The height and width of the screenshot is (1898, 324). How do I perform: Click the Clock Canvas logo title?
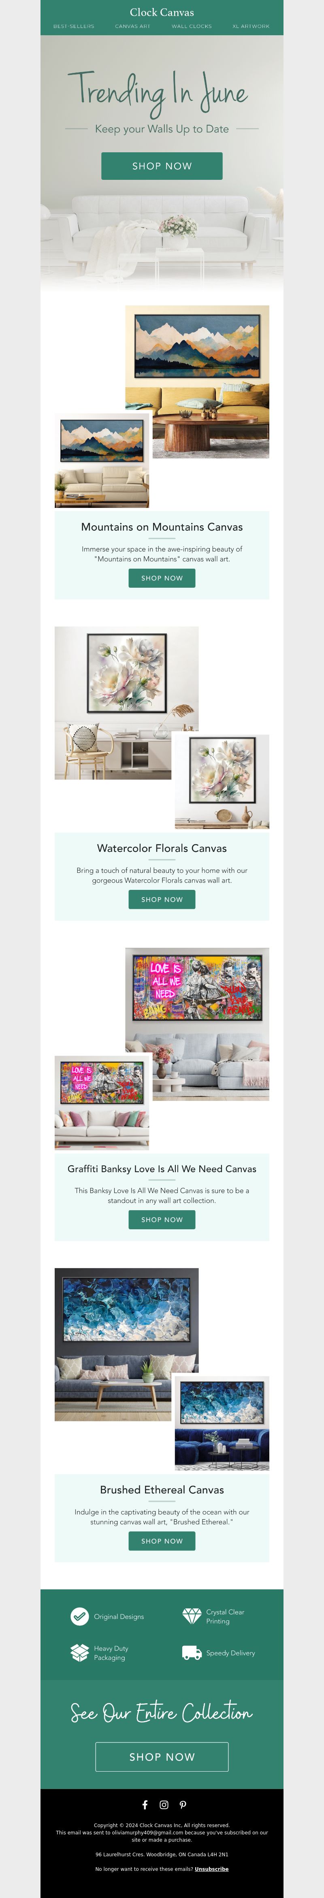(x=162, y=12)
